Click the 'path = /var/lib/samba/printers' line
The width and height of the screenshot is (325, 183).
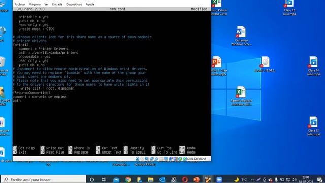pos(48,53)
